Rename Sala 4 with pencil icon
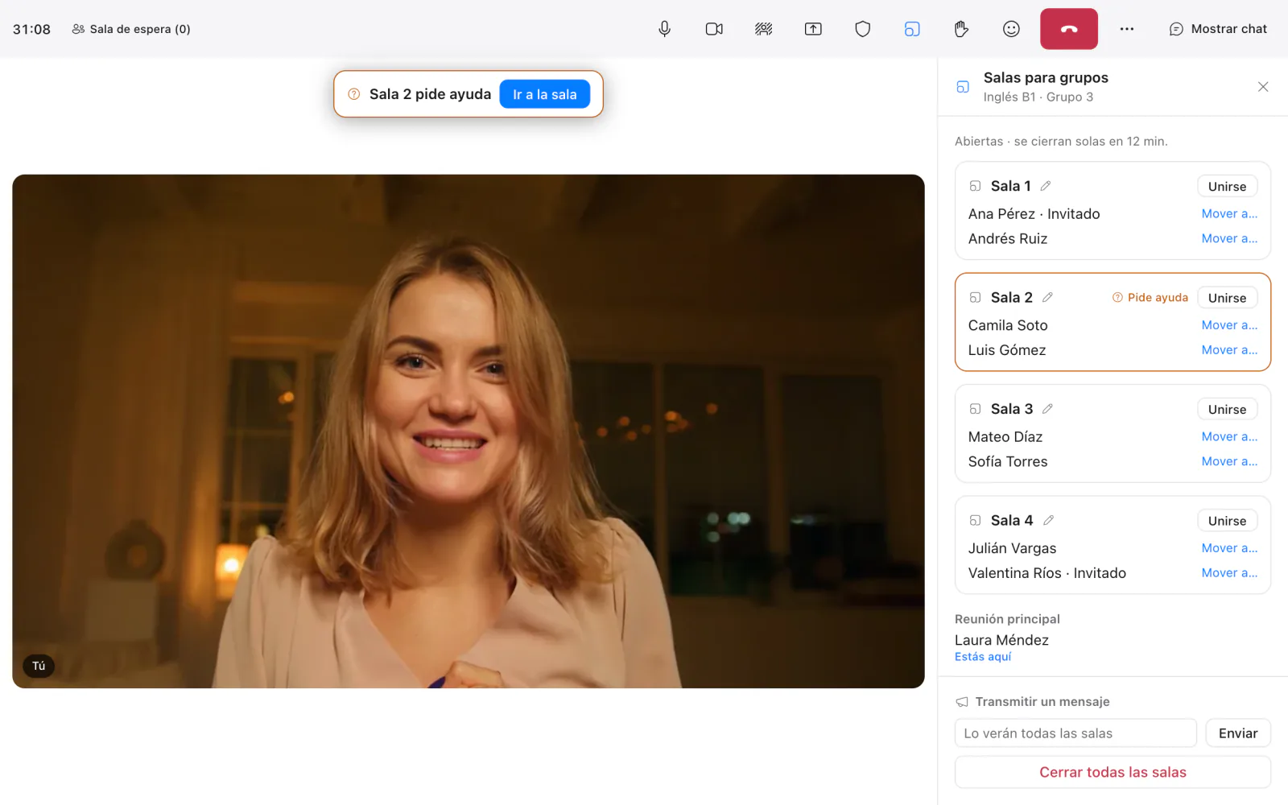 point(1048,520)
